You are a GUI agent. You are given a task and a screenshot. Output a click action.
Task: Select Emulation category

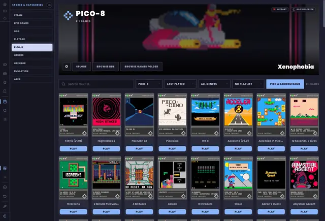pyautogui.click(x=32, y=71)
